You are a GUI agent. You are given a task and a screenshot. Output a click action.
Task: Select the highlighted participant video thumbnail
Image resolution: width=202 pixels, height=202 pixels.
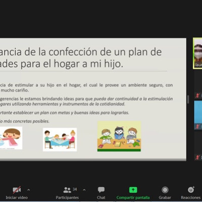click(197, 53)
